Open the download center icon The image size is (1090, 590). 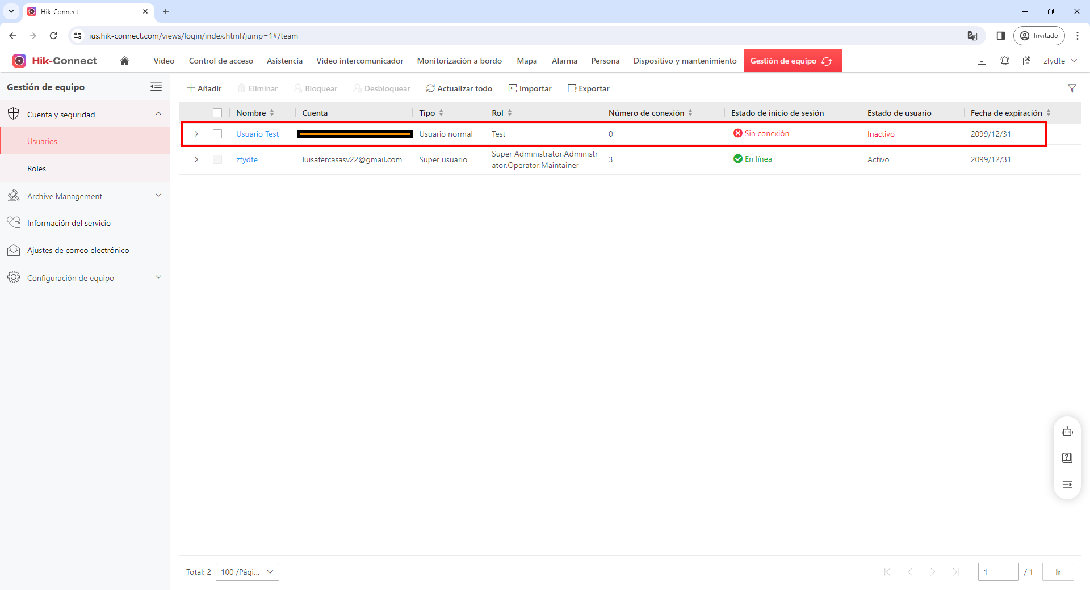[982, 61]
